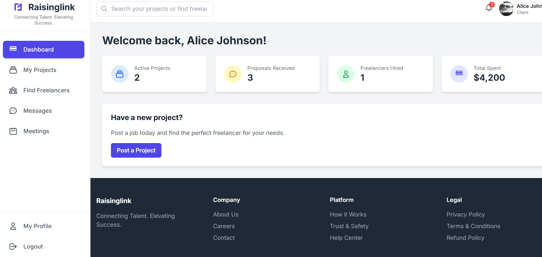This screenshot has height=257, width=542.
Task: Click the 'Have a new project?' heading
Action: pos(147,117)
